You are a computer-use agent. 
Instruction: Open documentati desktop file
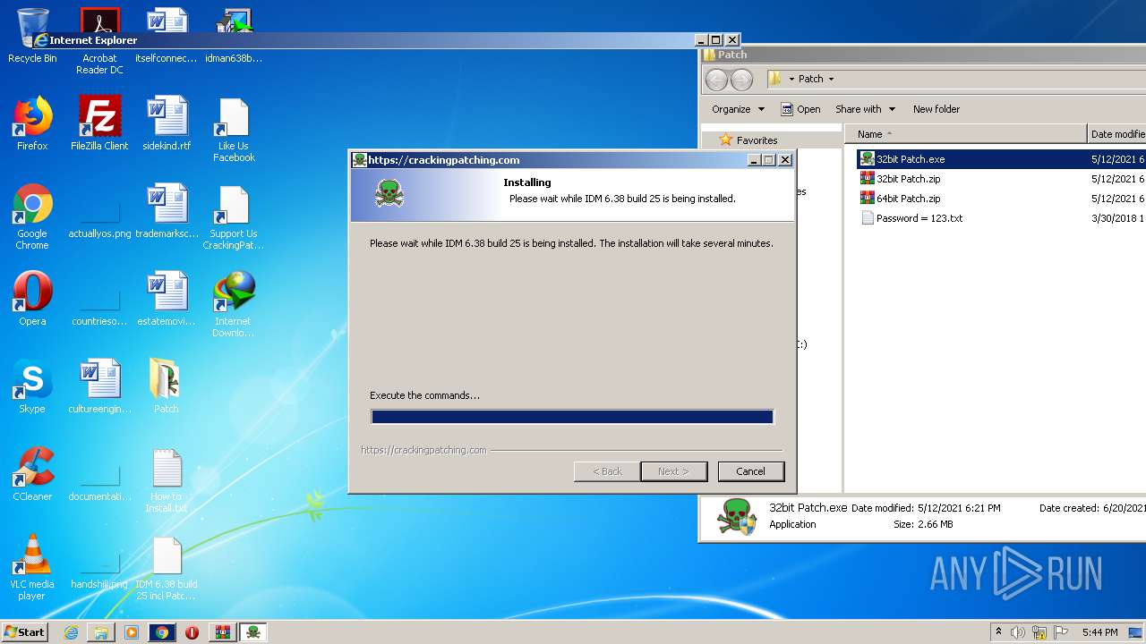click(99, 479)
